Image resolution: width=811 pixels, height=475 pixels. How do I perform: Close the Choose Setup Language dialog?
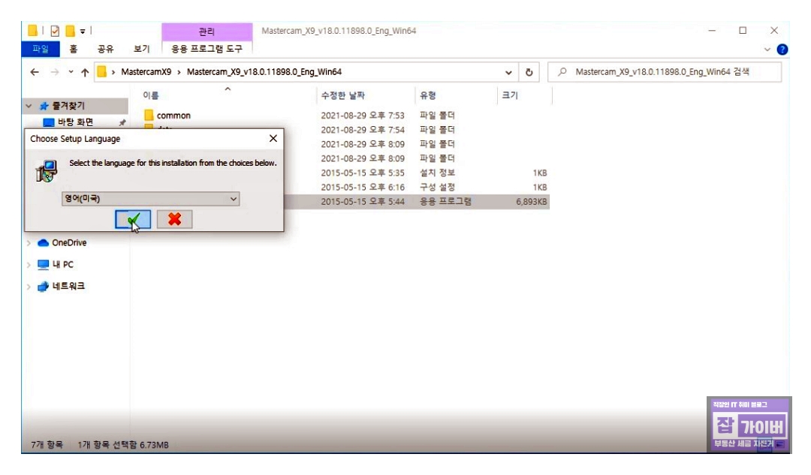[273, 139]
